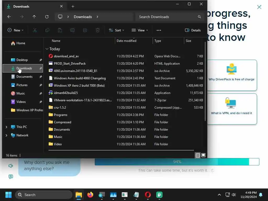The width and height of the screenshot is (268, 201).
Task: Select Music in the navigation pane
Action: pos(23,93)
